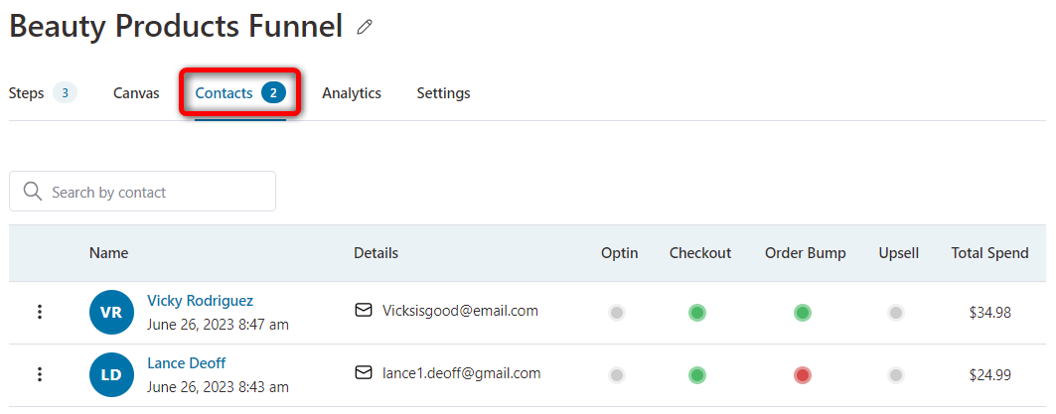Open Lance Deoff contact link

[187, 362]
